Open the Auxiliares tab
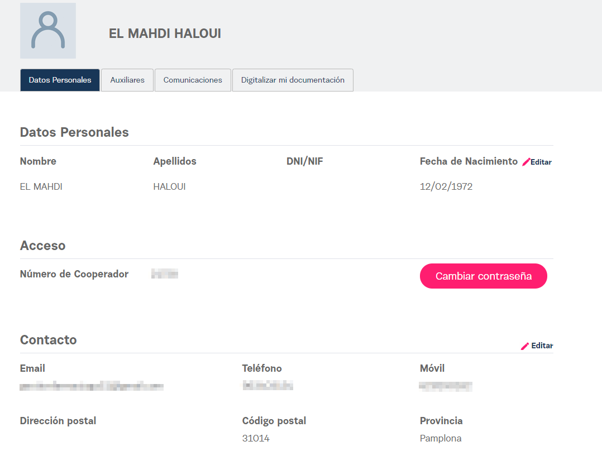602x451 pixels. (x=127, y=80)
